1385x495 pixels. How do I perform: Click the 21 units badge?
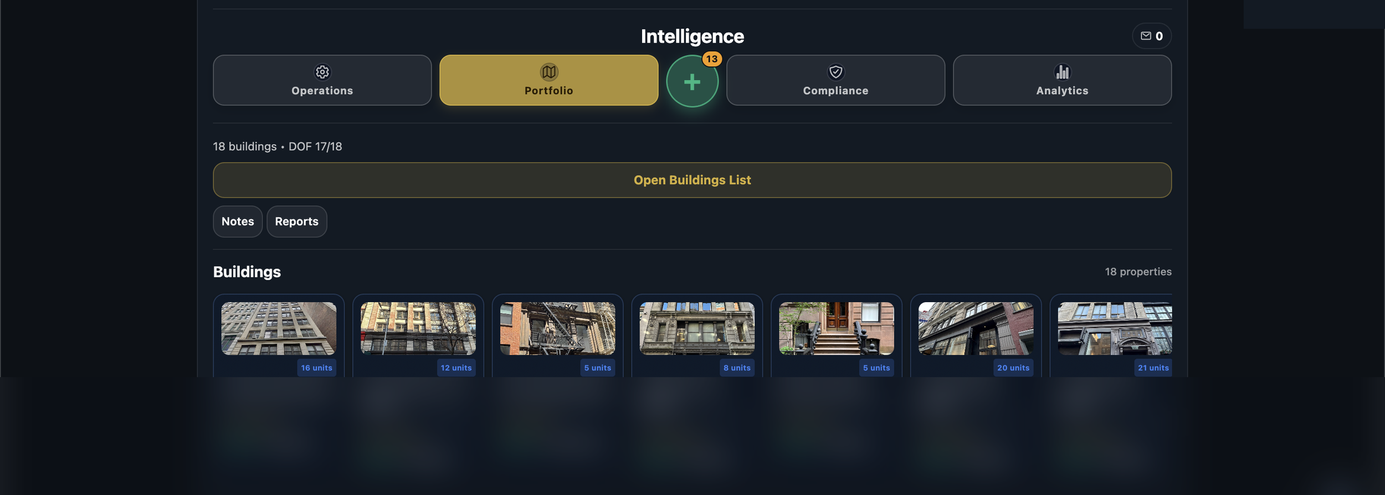[x=1153, y=368]
